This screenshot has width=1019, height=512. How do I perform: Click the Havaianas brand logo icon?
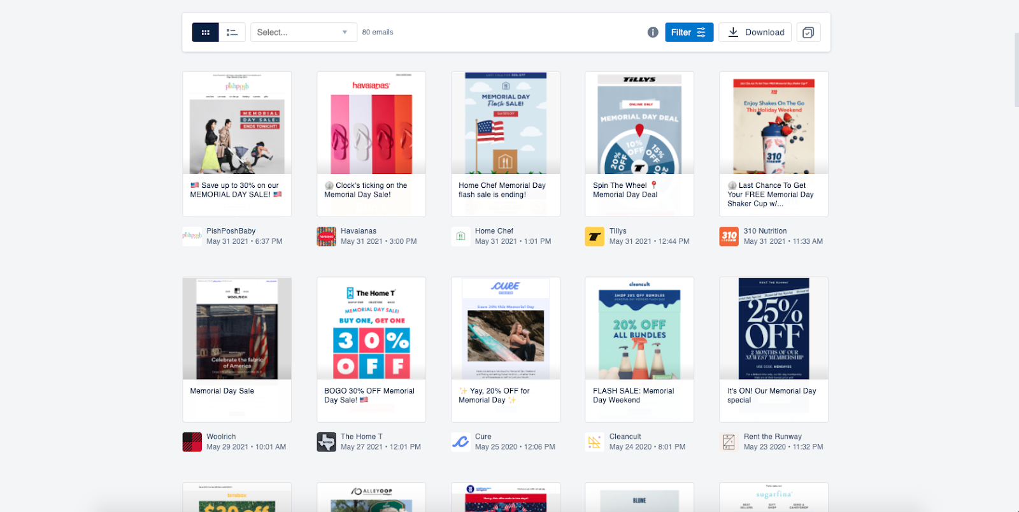(327, 236)
